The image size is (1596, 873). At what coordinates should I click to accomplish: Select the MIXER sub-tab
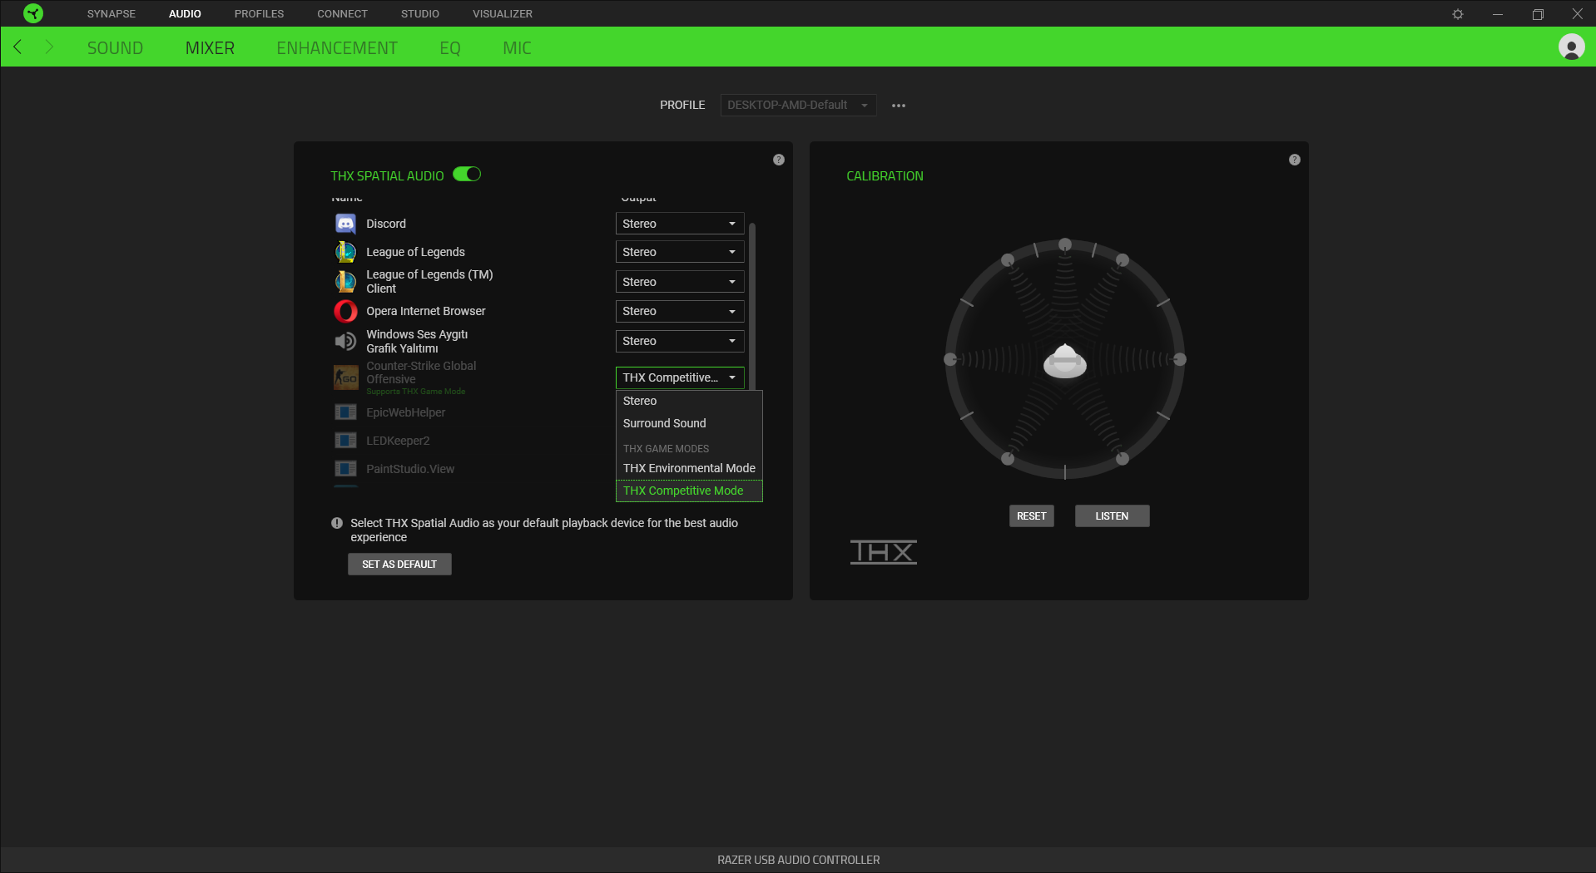tap(210, 48)
